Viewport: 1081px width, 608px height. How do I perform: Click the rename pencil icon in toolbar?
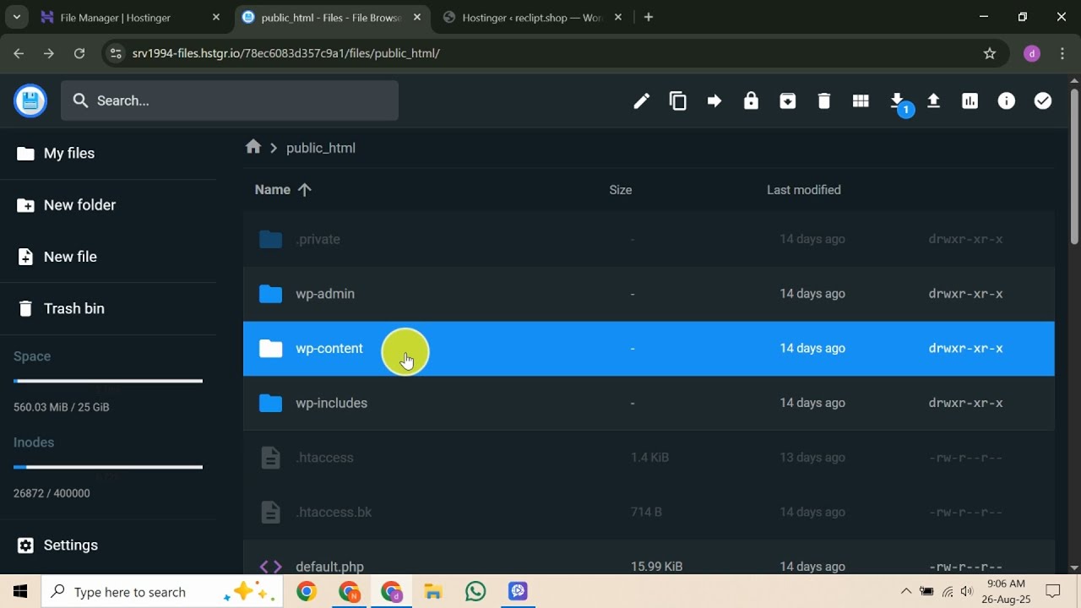(642, 101)
